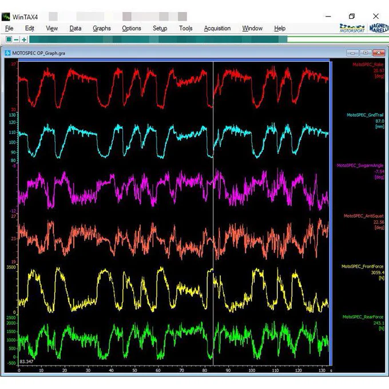Viewport: 389px width, 389px height.
Task: Open the View menu
Action: click(51, 28)
